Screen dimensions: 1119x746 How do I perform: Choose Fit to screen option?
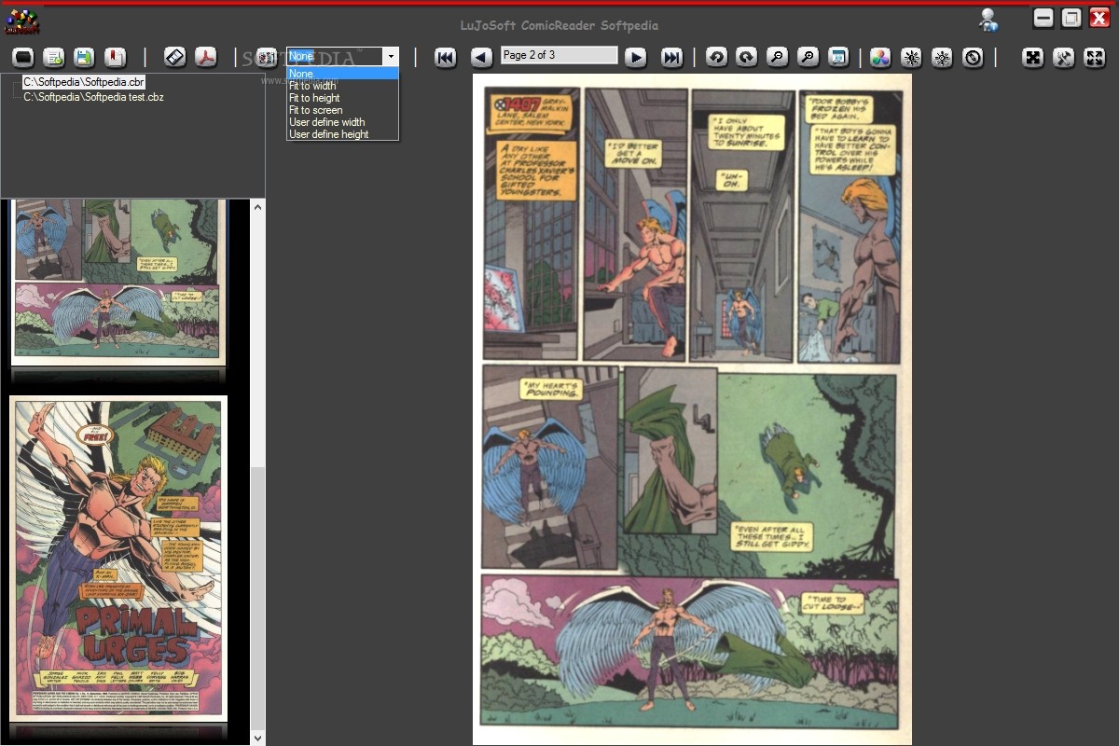pos(342,110)
